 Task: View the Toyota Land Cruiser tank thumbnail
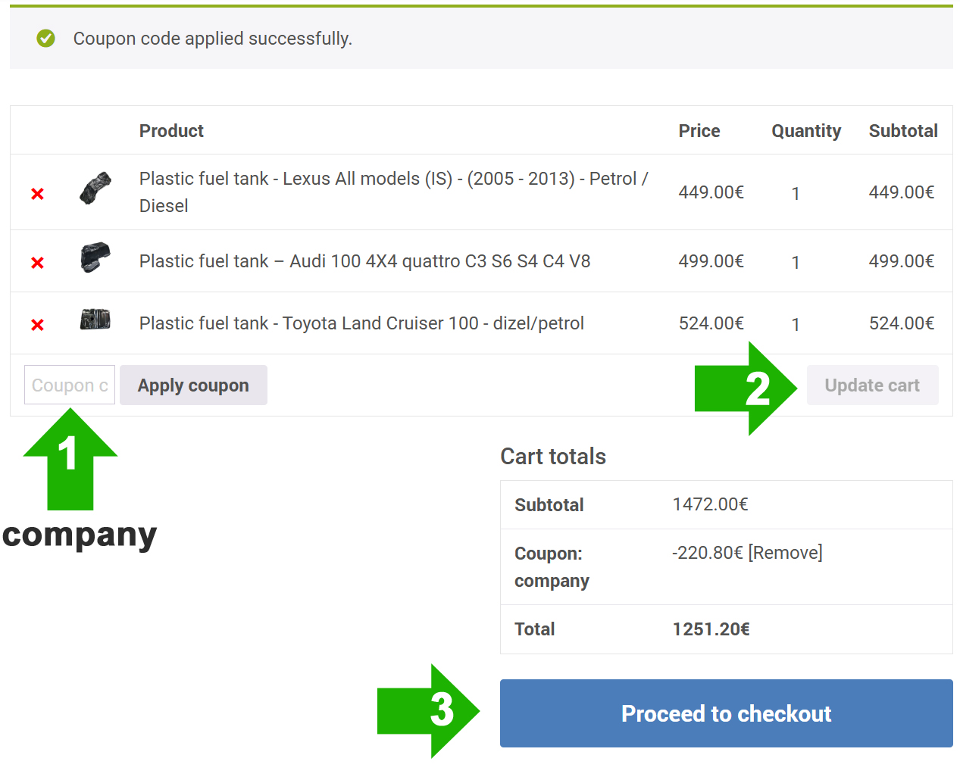tap(95, 320)
